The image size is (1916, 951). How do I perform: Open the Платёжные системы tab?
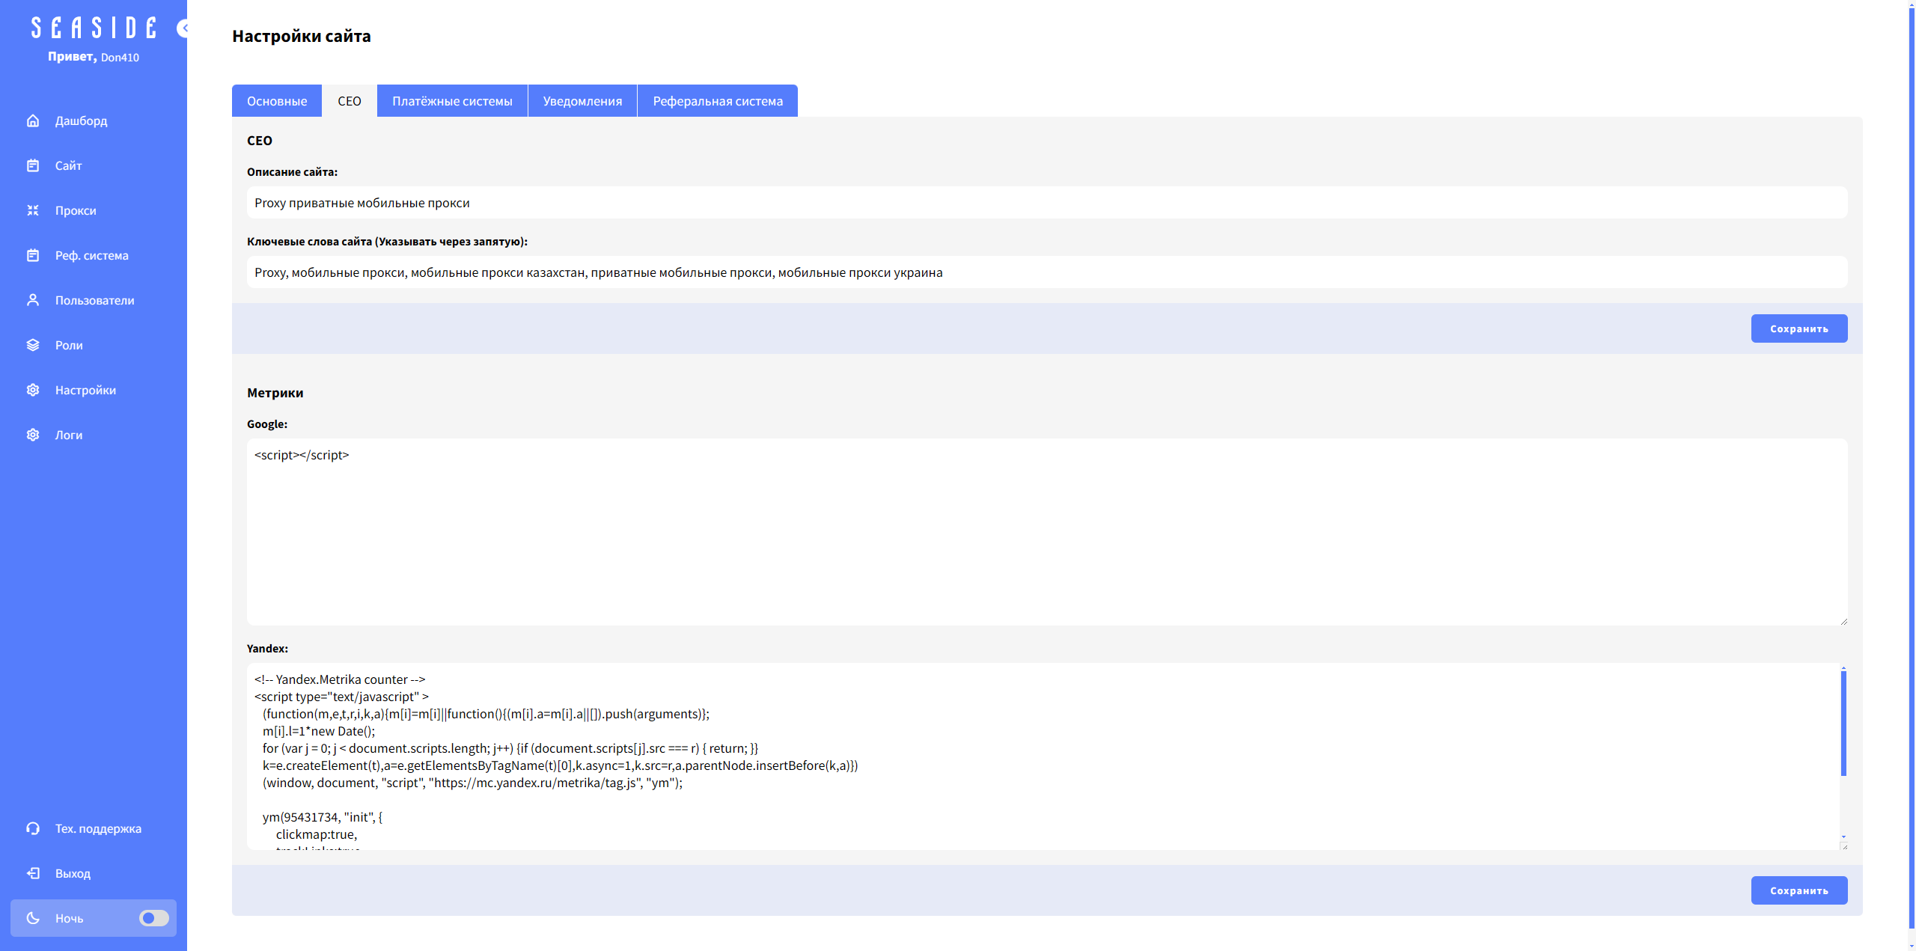point(452,101)
